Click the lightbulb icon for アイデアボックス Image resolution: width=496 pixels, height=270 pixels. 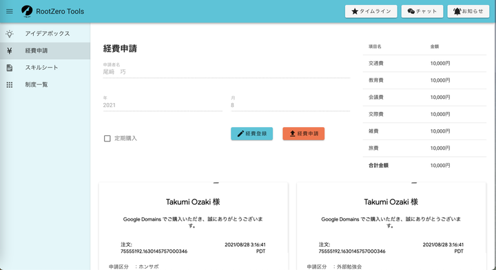(10, 34)
